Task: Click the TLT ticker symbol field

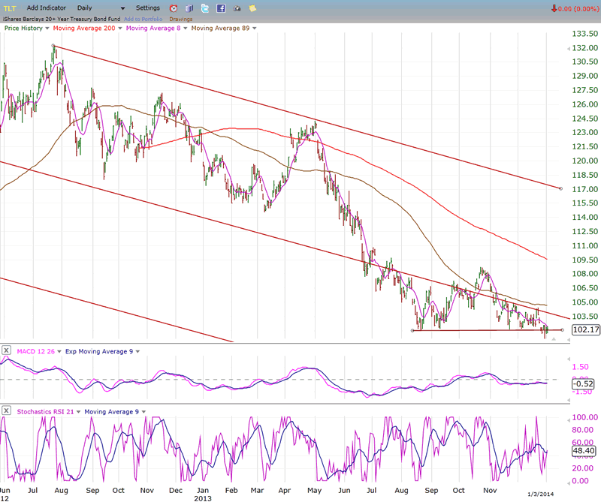Action: coord(9,8)
